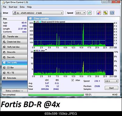
Task: Open the Extra tests panel
Action: tap(15, 78)
